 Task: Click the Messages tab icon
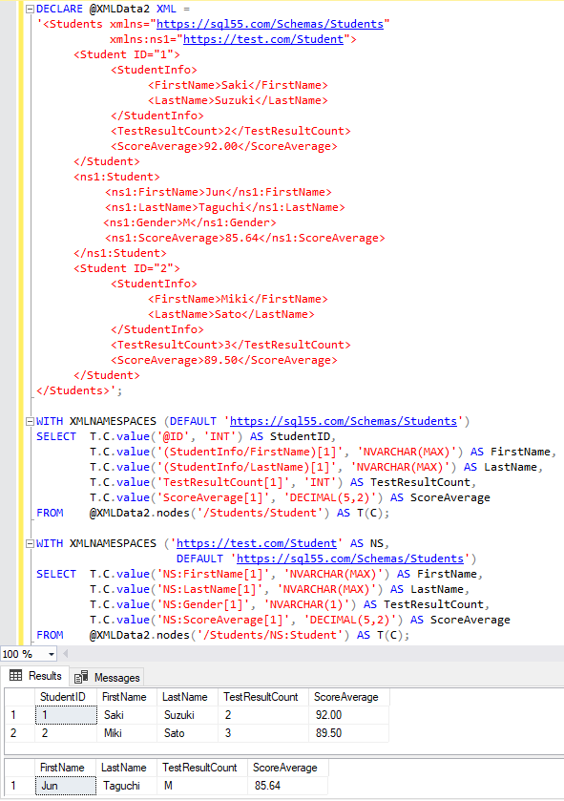tap(81, 678)
